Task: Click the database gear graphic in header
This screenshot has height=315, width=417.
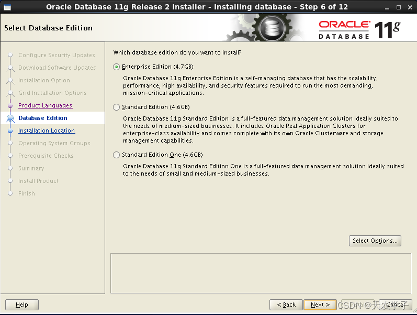Action: 272,28
